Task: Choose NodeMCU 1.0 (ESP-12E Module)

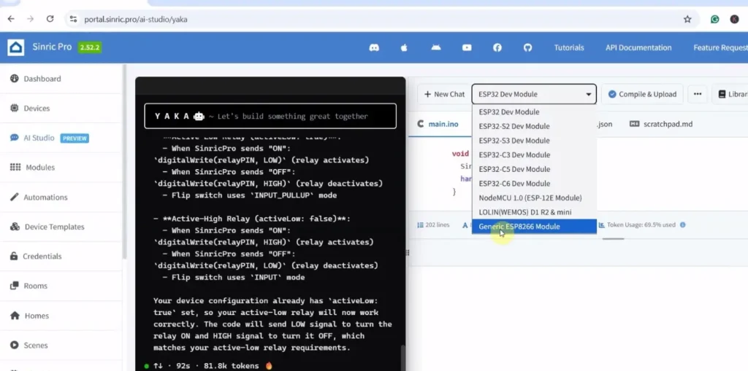Action: pos(530,198)
